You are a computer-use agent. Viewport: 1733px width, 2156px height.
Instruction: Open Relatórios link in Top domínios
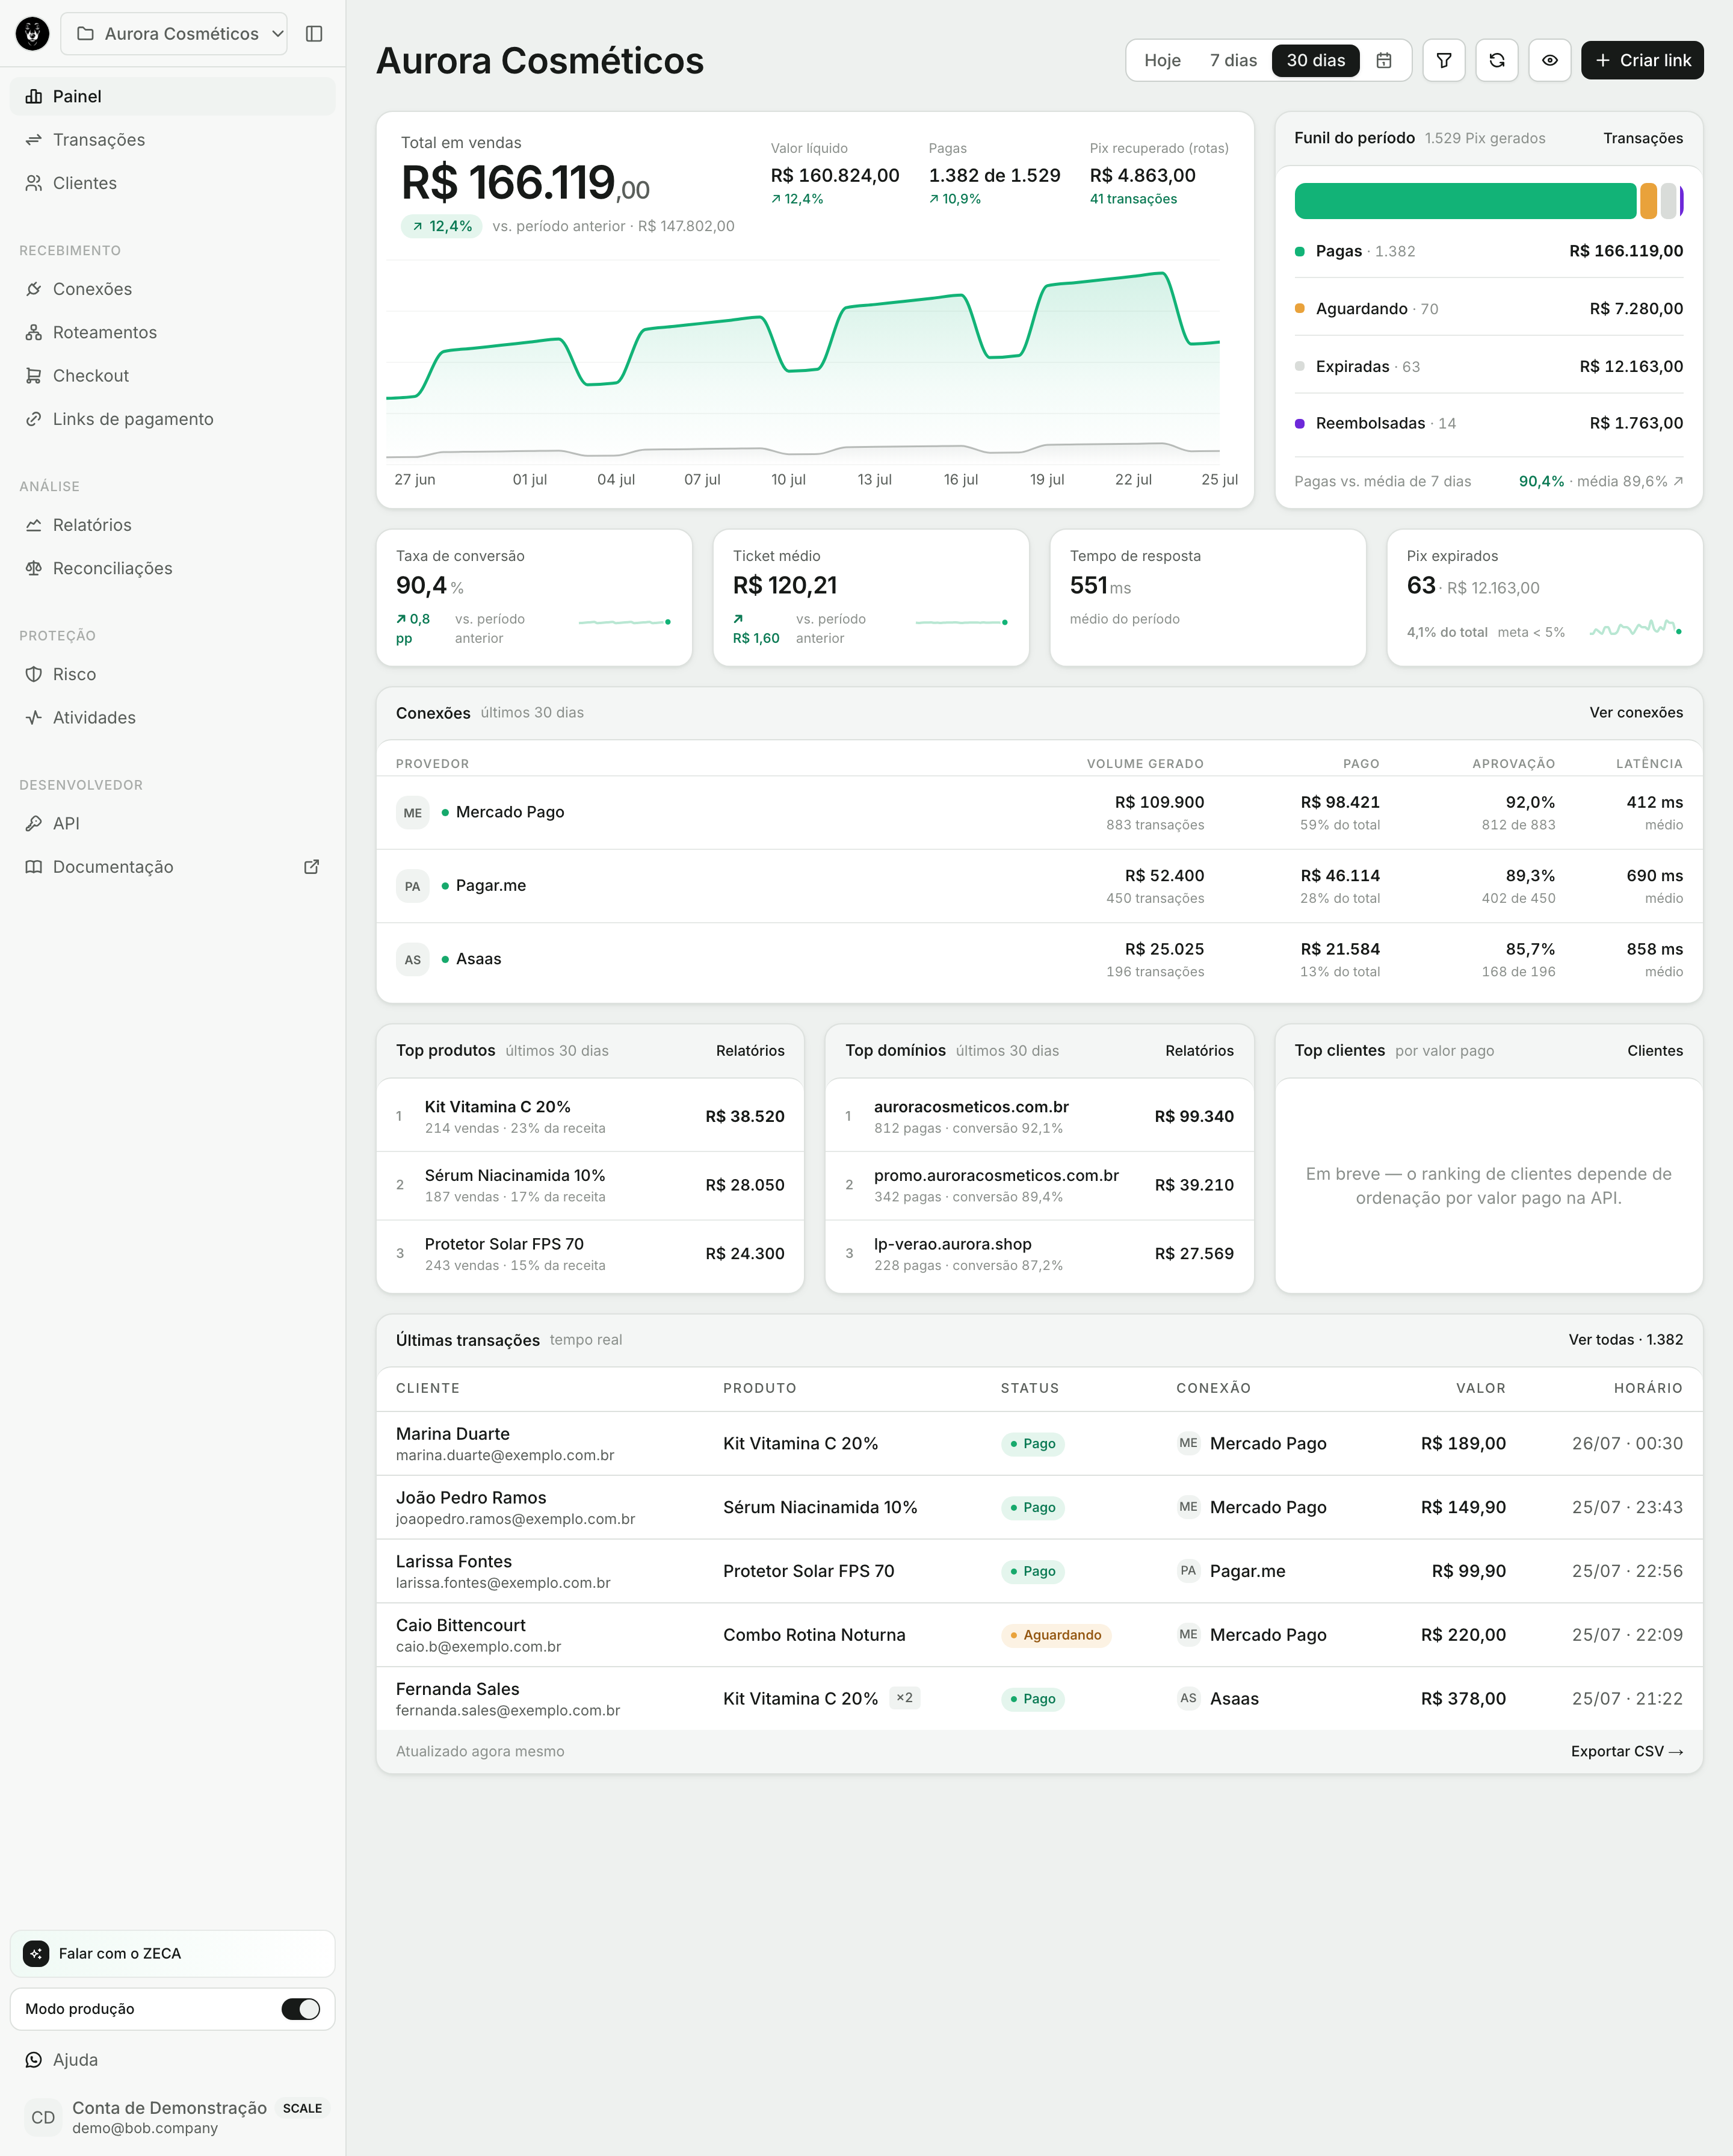click(x=1199, y=1050)
